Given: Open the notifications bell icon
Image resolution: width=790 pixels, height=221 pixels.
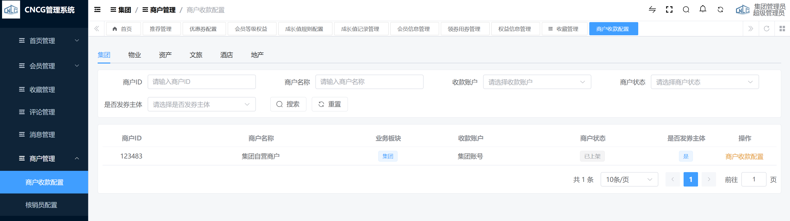Looking at the screenshot, I should tap(703, 10).
